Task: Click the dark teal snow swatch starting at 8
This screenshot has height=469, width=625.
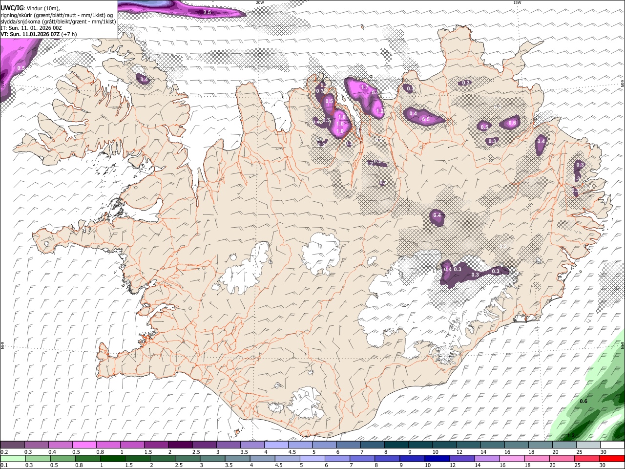Action: [396, 445]
